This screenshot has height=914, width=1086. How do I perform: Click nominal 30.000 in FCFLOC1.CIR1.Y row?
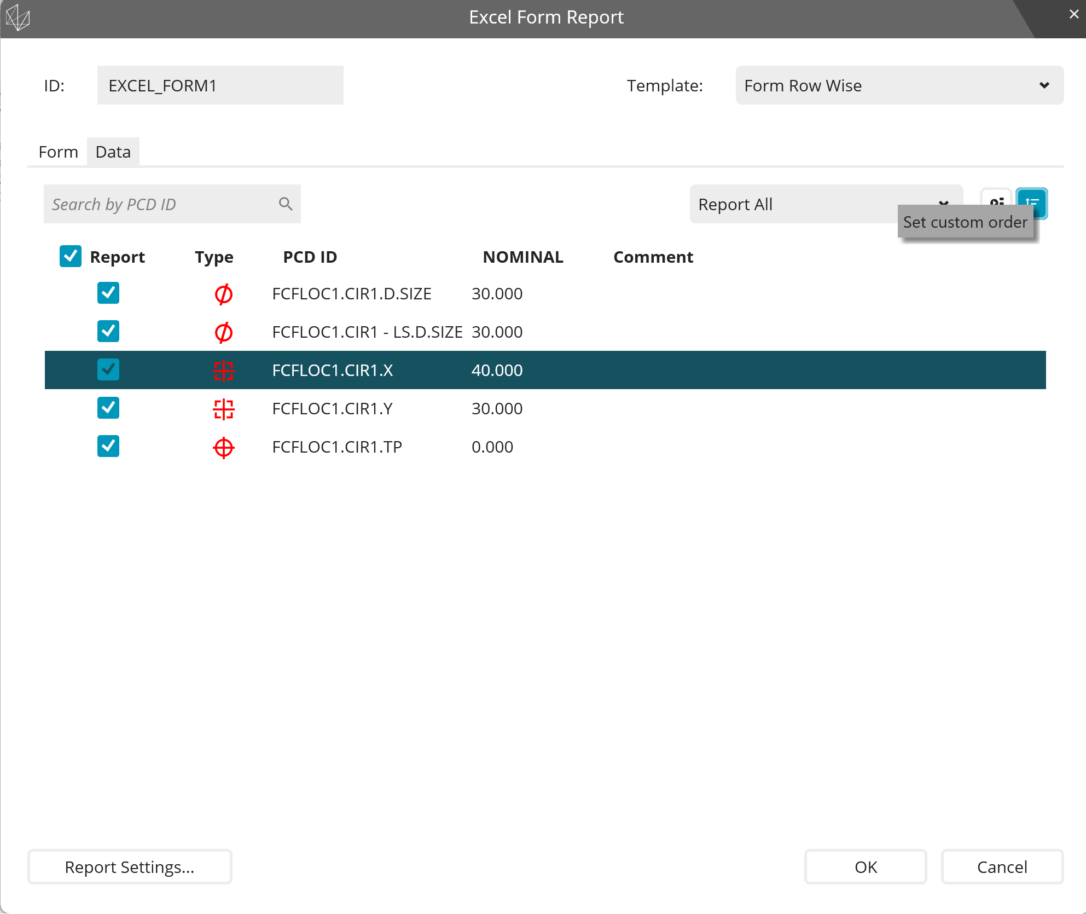pos(497,409)
